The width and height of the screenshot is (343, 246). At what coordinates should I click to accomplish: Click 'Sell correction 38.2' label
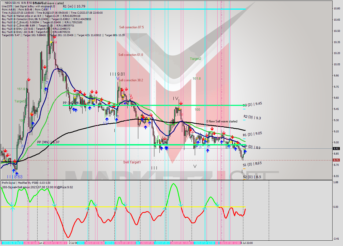click(x=131, y=80)
